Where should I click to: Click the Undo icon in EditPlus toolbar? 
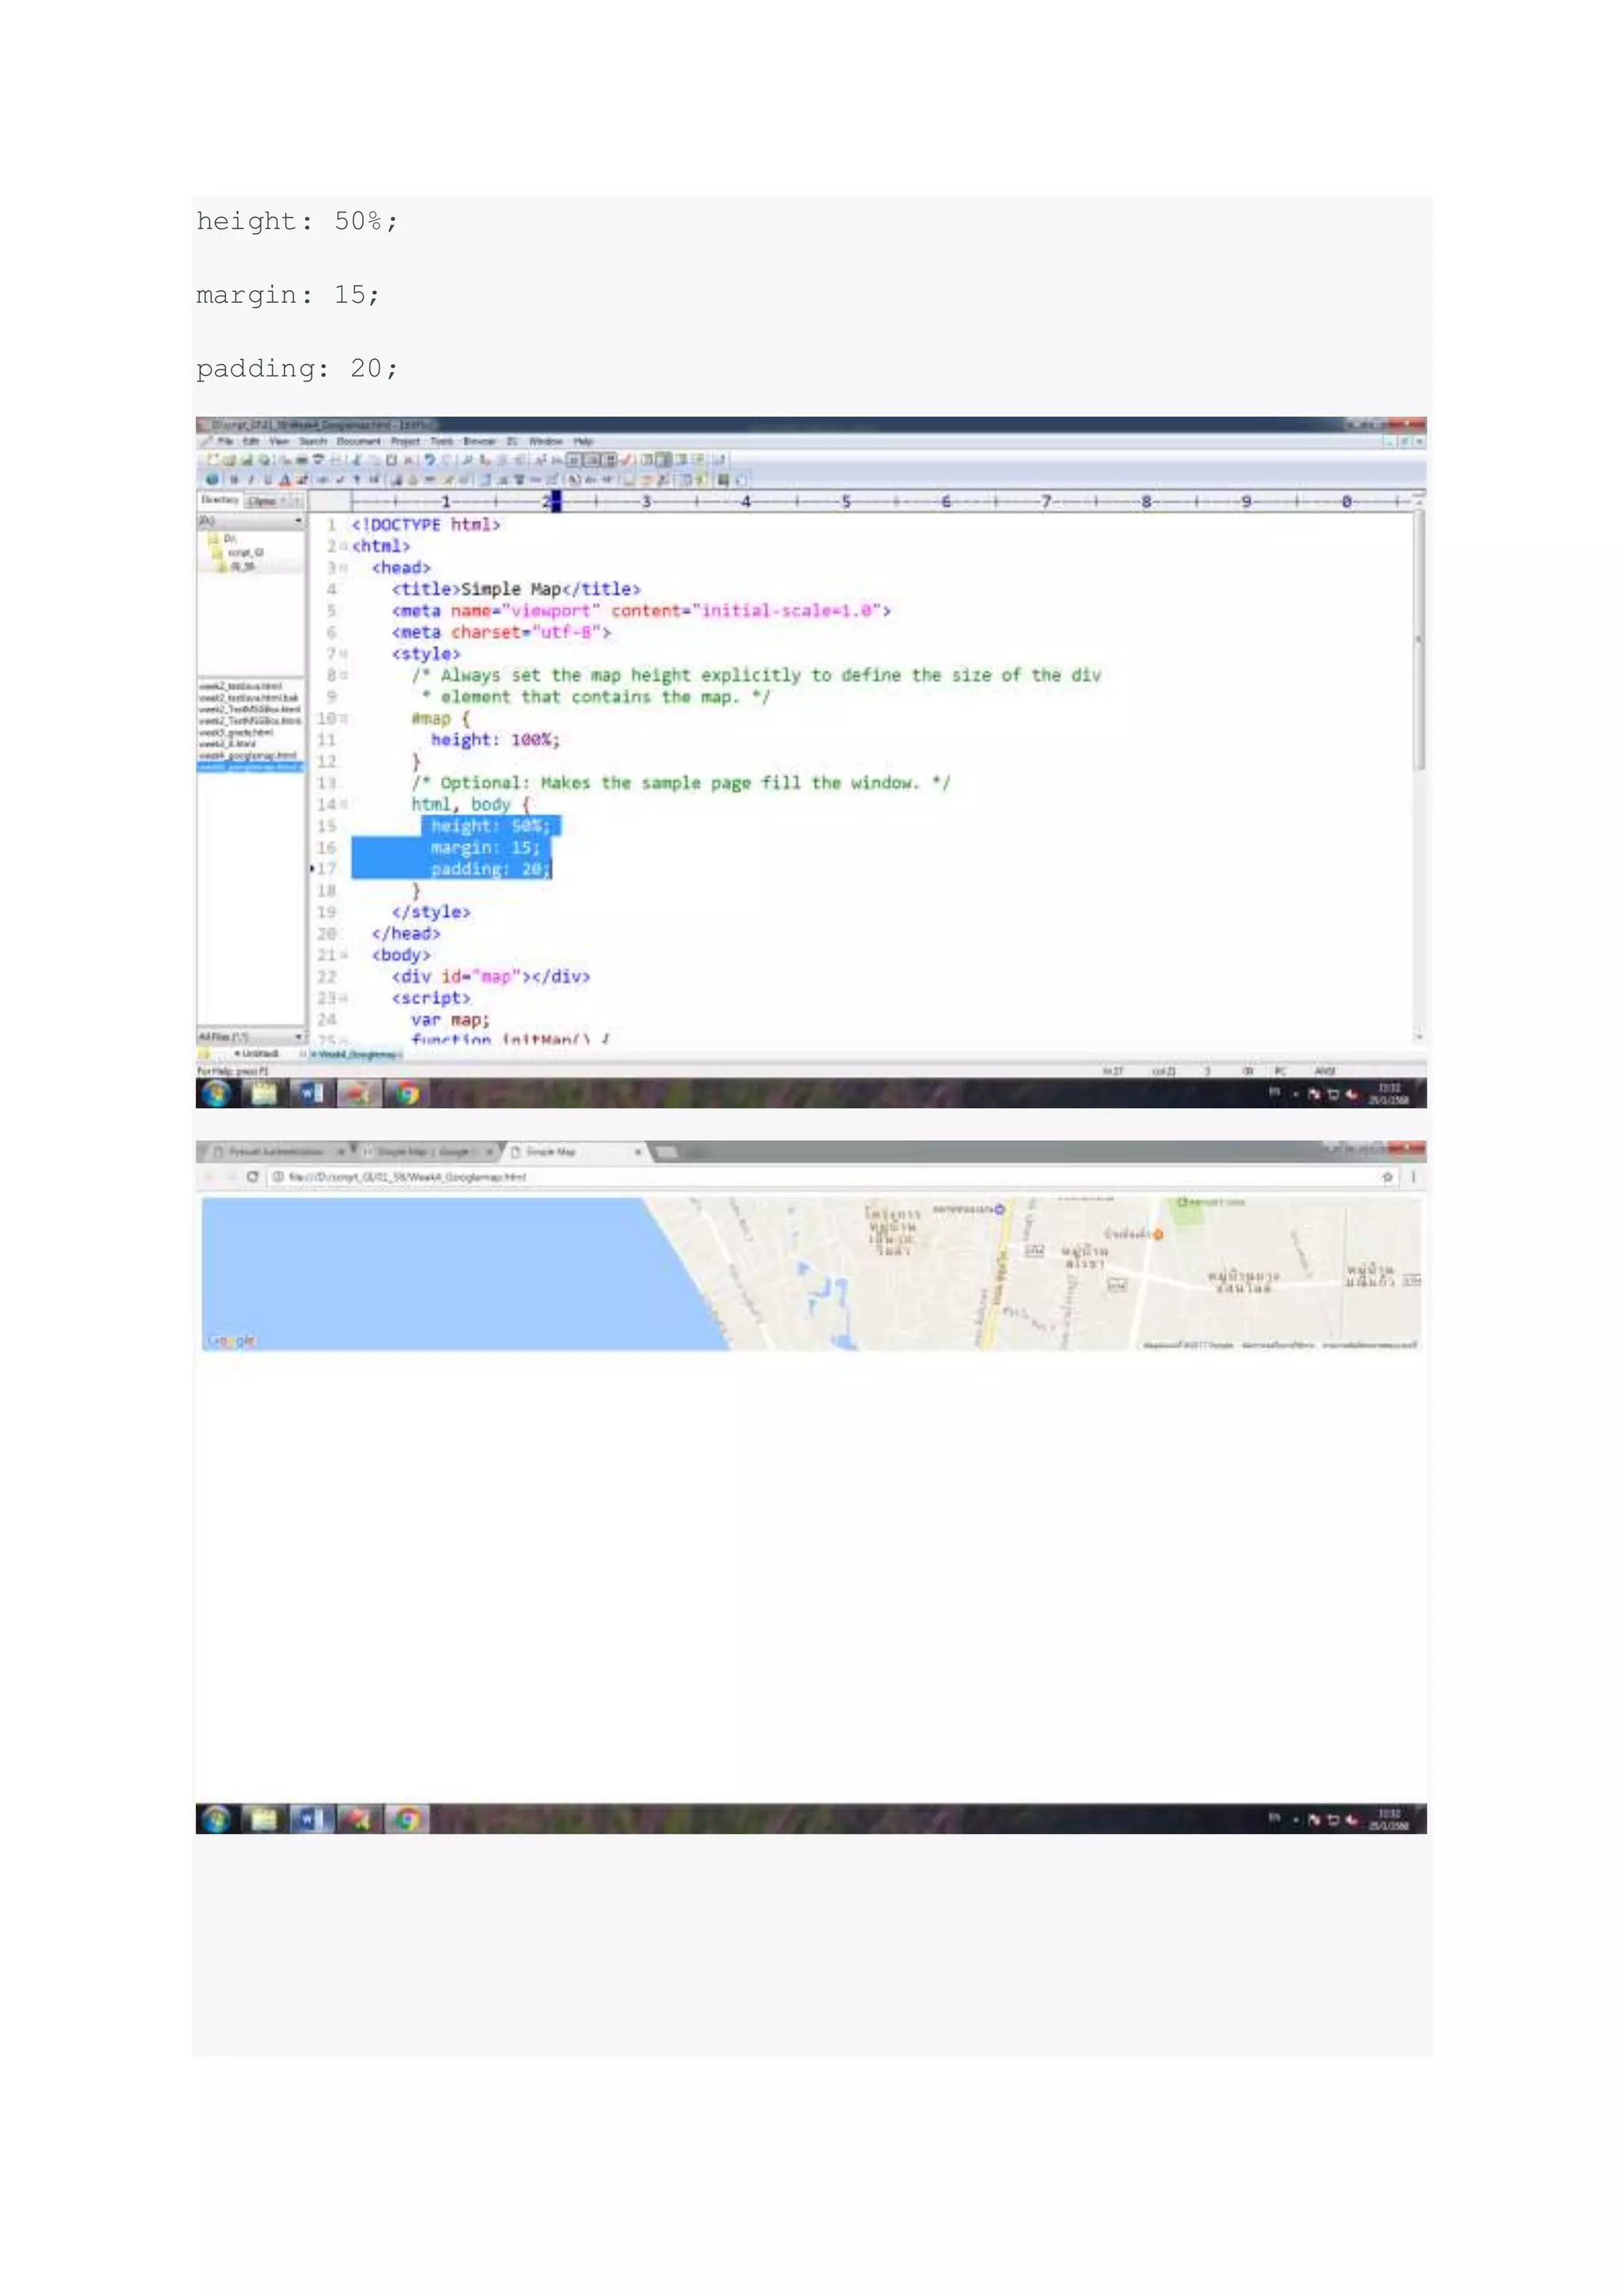click(430, 460)
